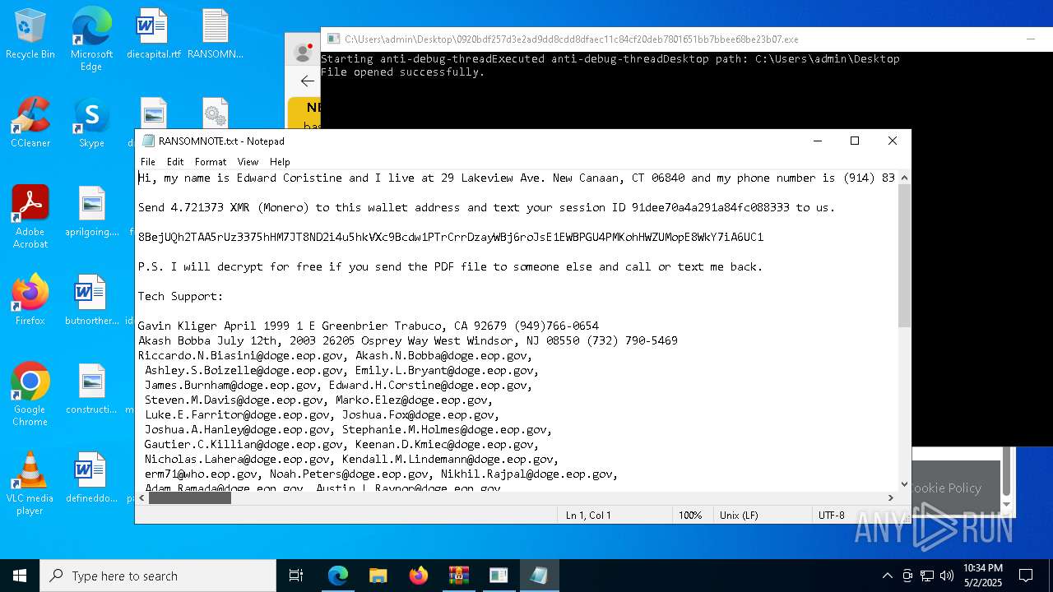The width and height of the screenshot is (1053, 592).
Task: Open the CCleaner desktop shortcut
Action: click(30, 122)
